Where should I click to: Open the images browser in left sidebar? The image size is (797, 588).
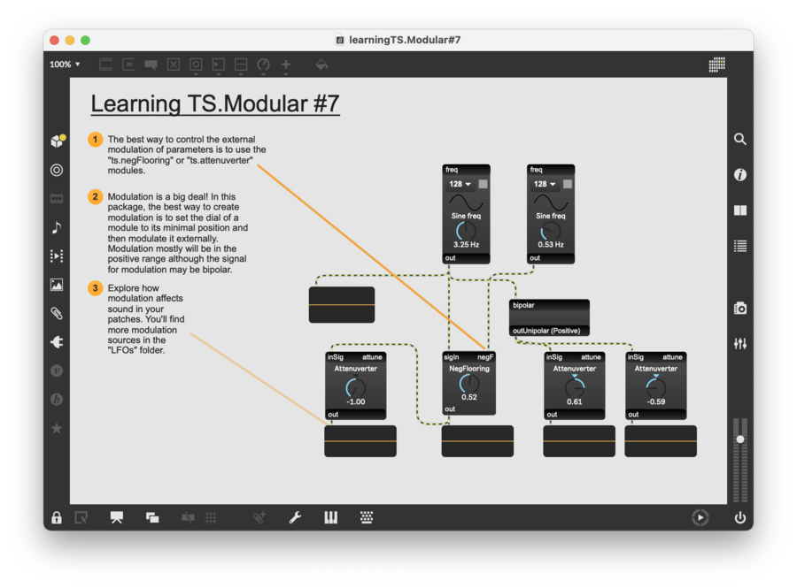[57, 285]
